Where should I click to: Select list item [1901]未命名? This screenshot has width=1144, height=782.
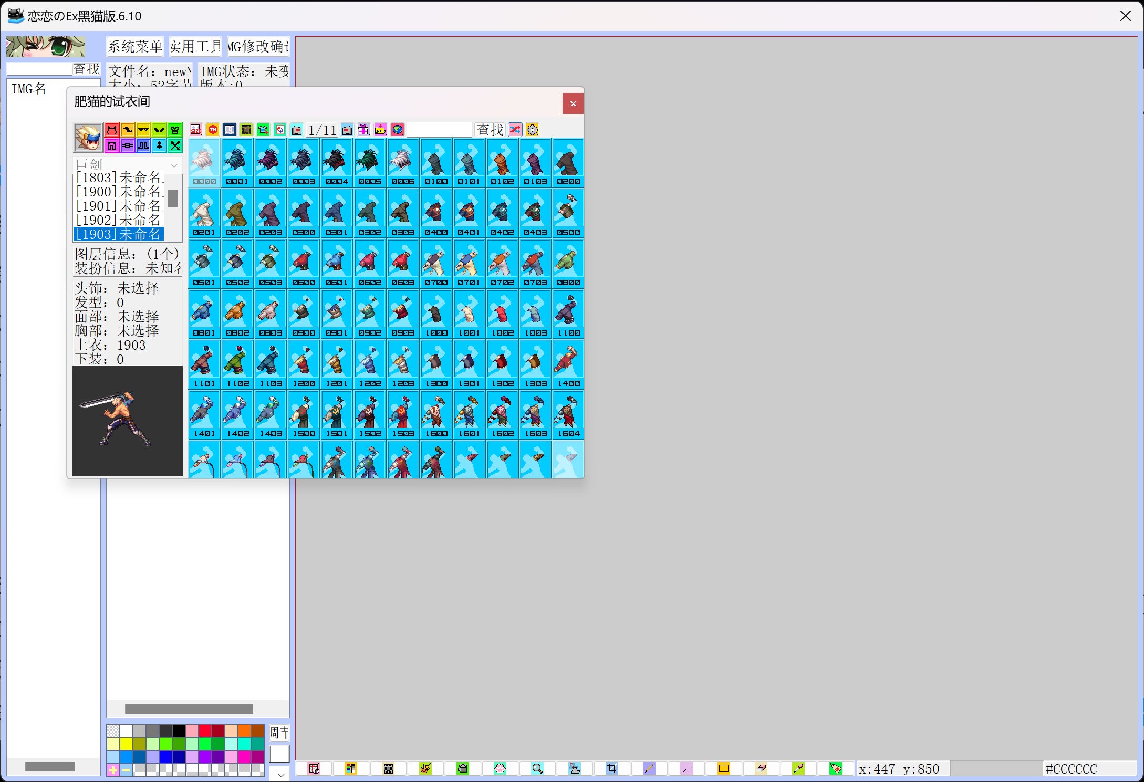(119, 206)
